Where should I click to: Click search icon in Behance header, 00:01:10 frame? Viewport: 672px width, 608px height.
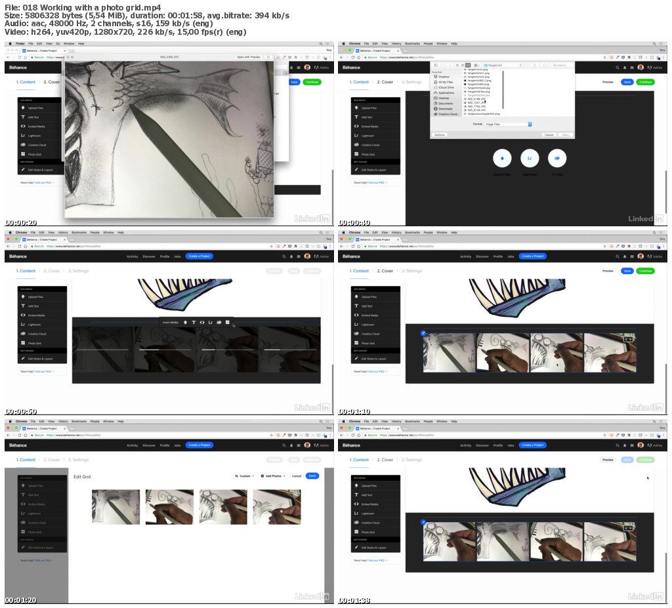coord(617,256)
